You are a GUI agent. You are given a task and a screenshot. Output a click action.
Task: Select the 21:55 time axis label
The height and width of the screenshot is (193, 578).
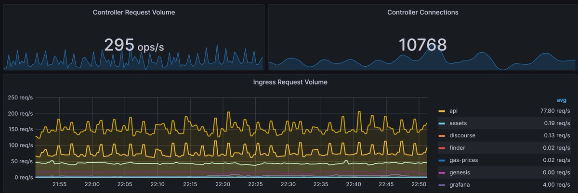pyautogui.click(x=59, y=184)
